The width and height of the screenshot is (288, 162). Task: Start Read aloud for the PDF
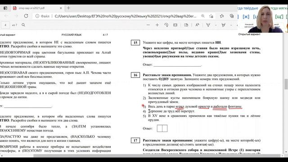tap(197, 25)
